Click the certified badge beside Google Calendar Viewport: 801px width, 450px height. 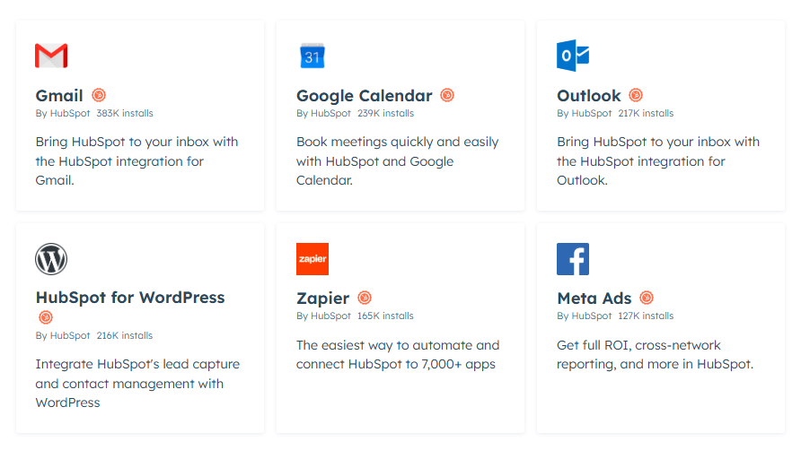tap(447, 95)
